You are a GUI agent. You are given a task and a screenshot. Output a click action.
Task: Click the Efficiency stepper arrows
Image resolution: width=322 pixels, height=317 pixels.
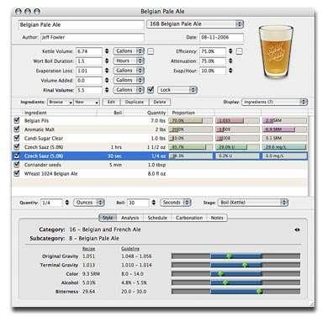click(230, 51)
